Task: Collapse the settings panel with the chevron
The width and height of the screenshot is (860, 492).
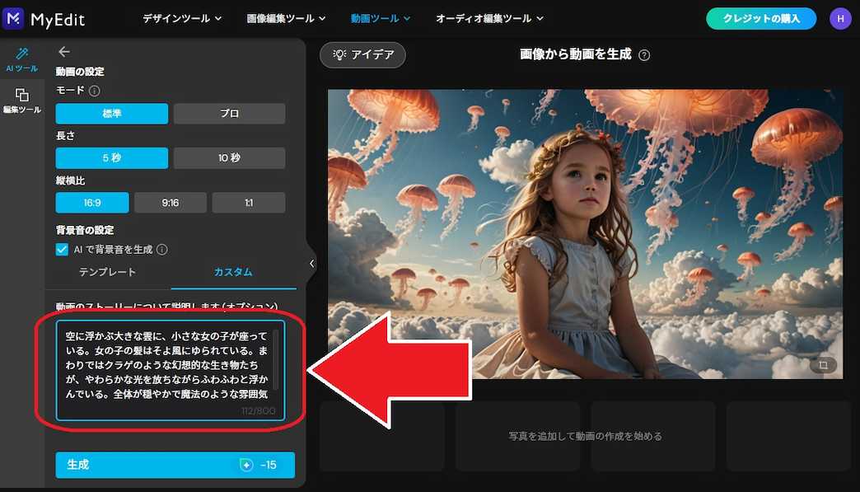Action: [311, 263]
